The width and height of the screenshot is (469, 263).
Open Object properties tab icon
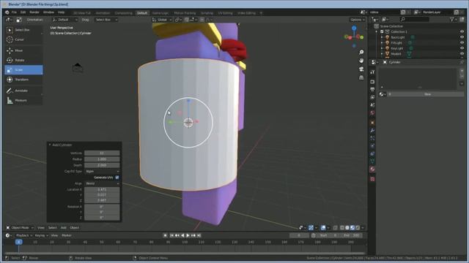[x=372, y=123]
